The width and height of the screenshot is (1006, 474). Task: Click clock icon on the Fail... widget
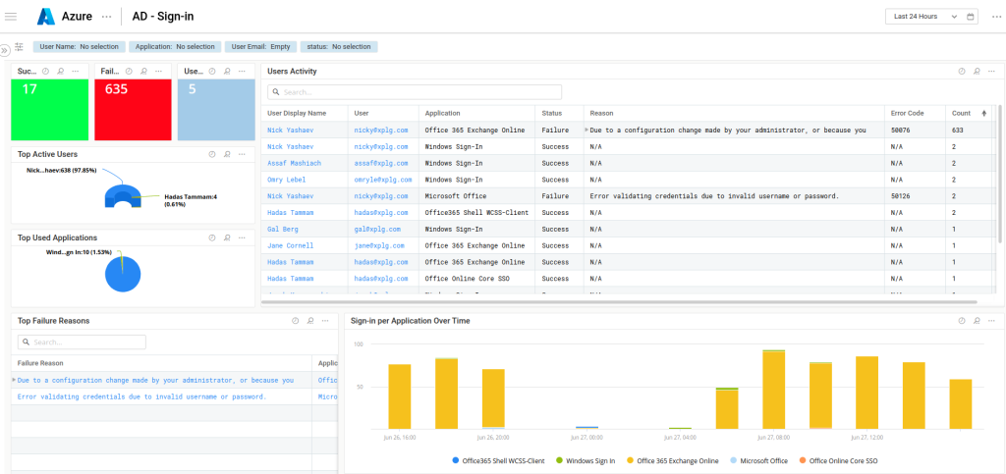129,71
